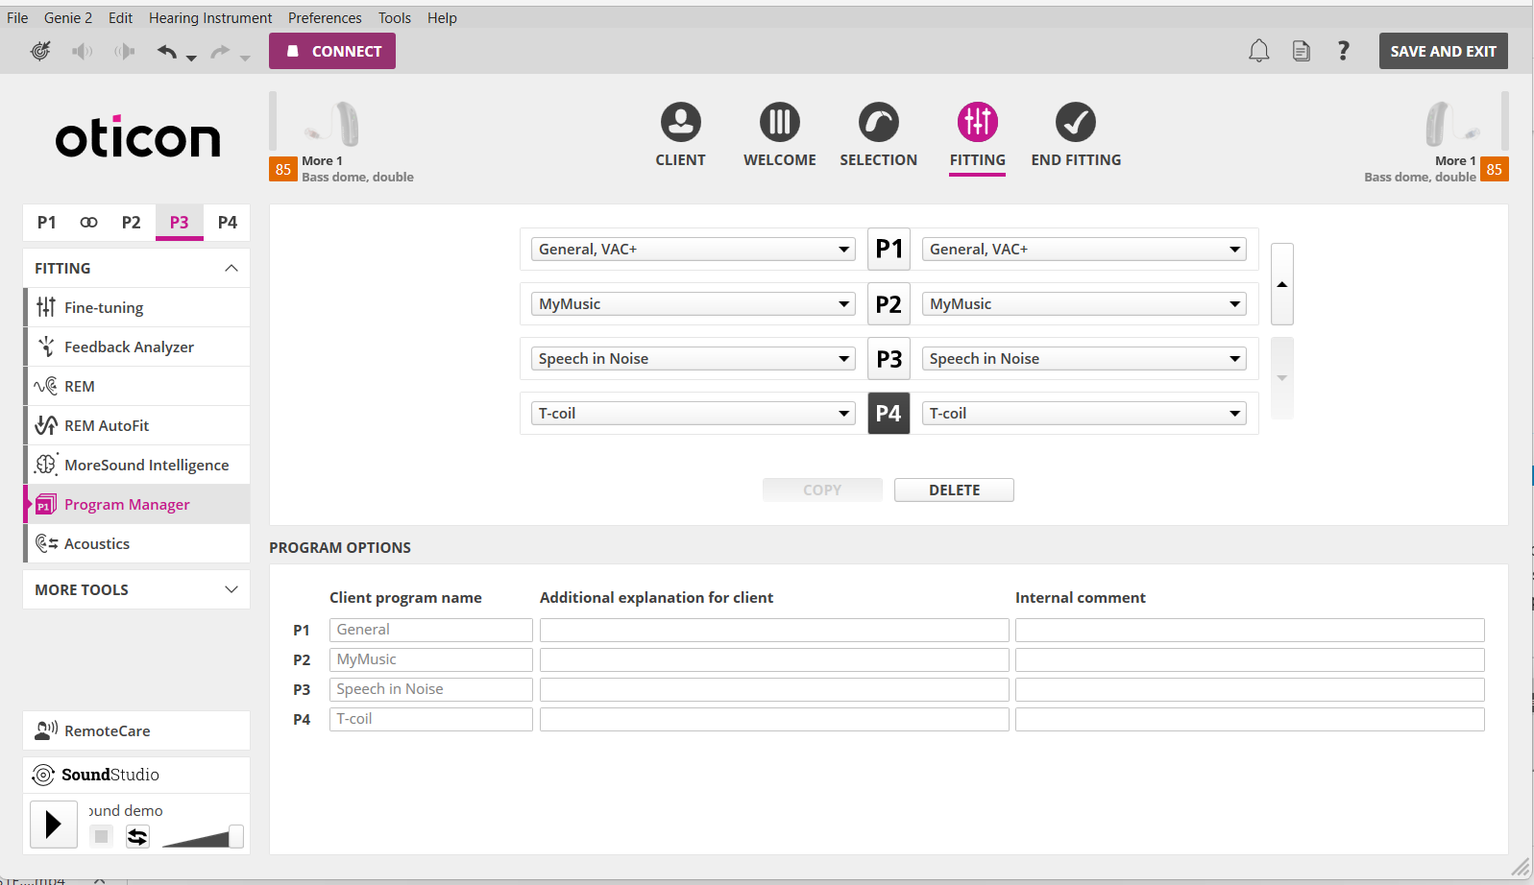
Task: Click the CONNECT button
Action: pyautogui.click(x=332, y=51)
